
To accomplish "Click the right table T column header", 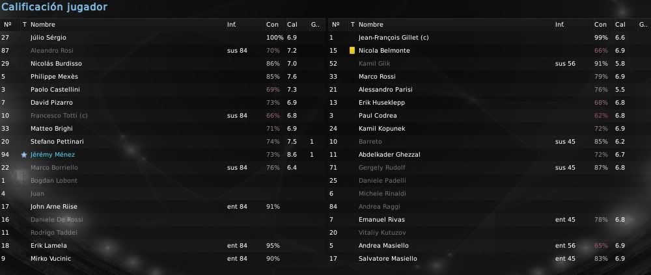I will 352,25.
